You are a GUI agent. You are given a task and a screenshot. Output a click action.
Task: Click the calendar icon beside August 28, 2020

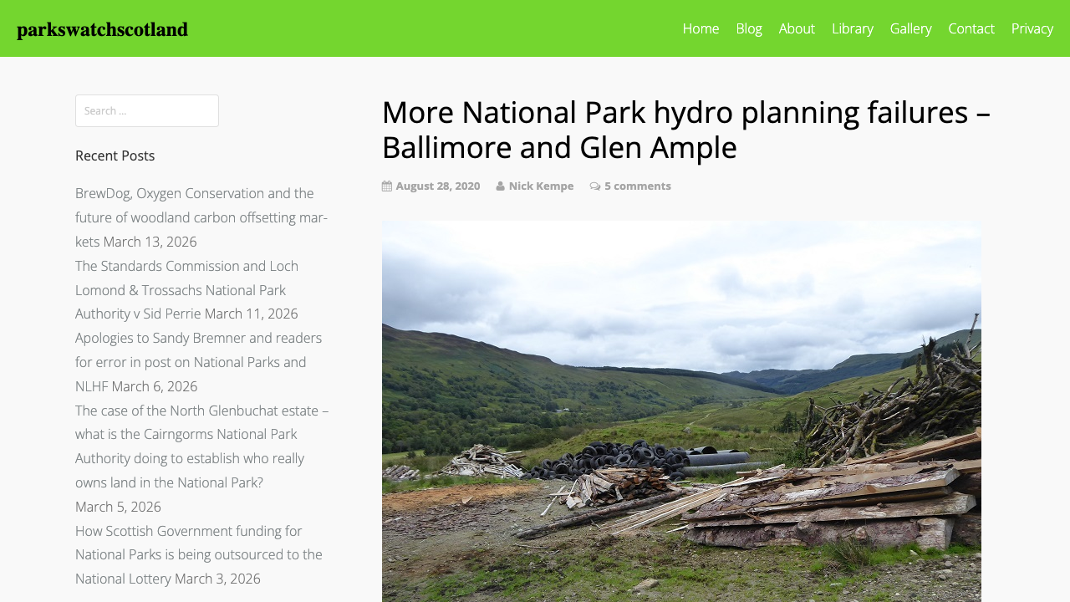[x=385, y=184]
